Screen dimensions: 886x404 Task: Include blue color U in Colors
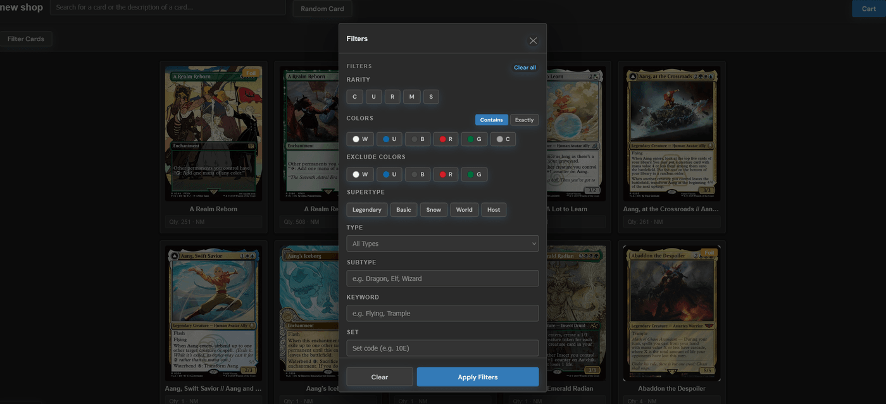click(x=389, y=139)
